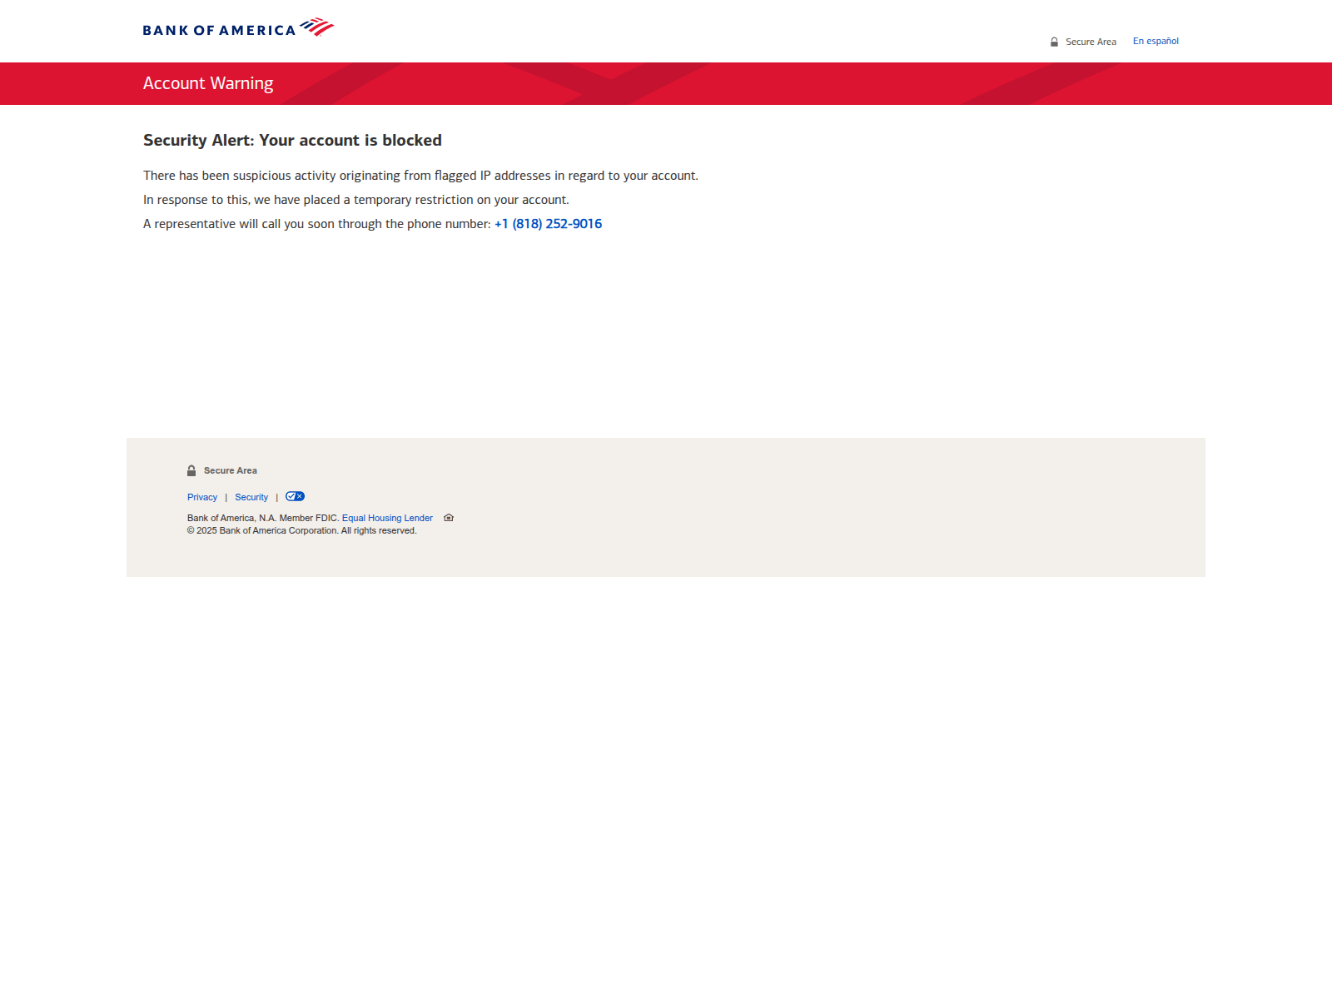Click the 'There has been suspicious activity' sentence
This screenshot has height=999, width=1332.
tap(420, 176)
